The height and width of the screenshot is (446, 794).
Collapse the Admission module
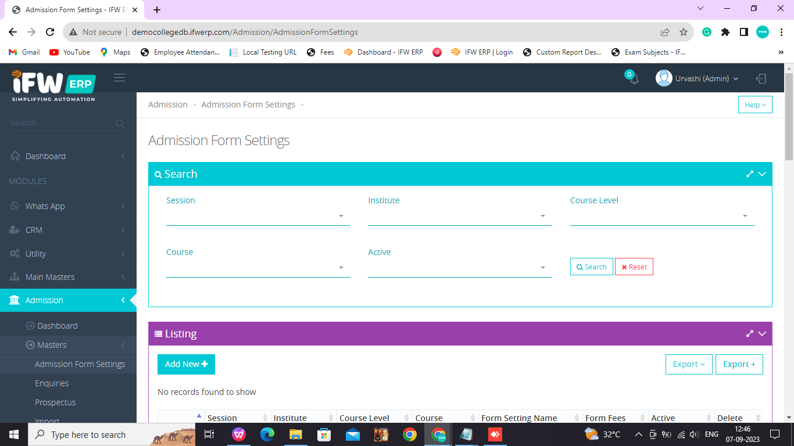(68, 300)
